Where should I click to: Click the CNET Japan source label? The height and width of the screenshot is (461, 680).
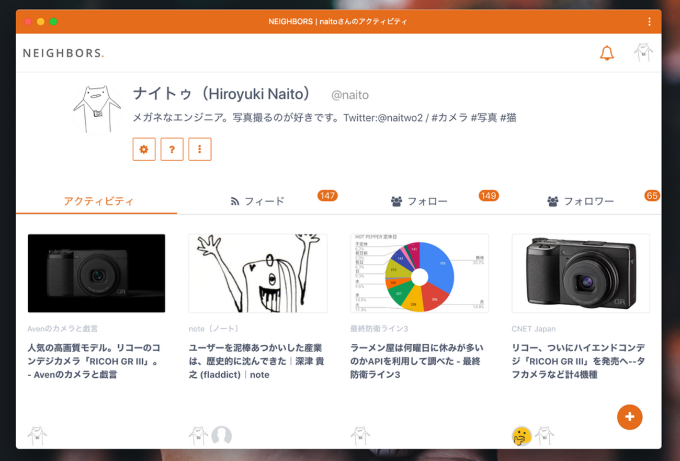[534, 329]
